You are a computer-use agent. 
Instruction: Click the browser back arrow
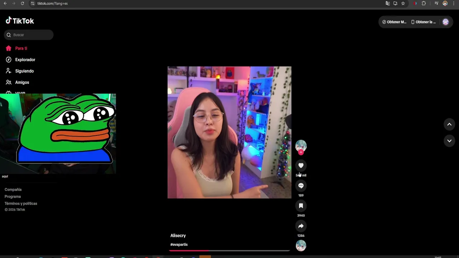pos(5,3)
